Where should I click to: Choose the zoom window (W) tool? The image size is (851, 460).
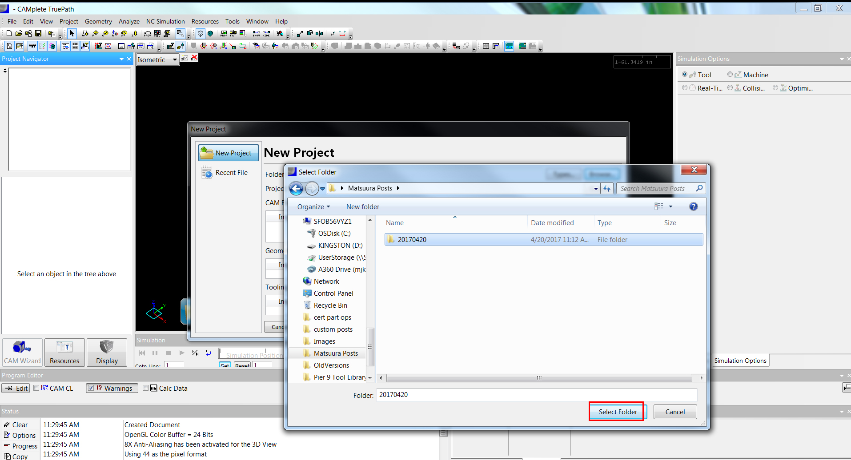pyautogui.click(x=85, y=33)
